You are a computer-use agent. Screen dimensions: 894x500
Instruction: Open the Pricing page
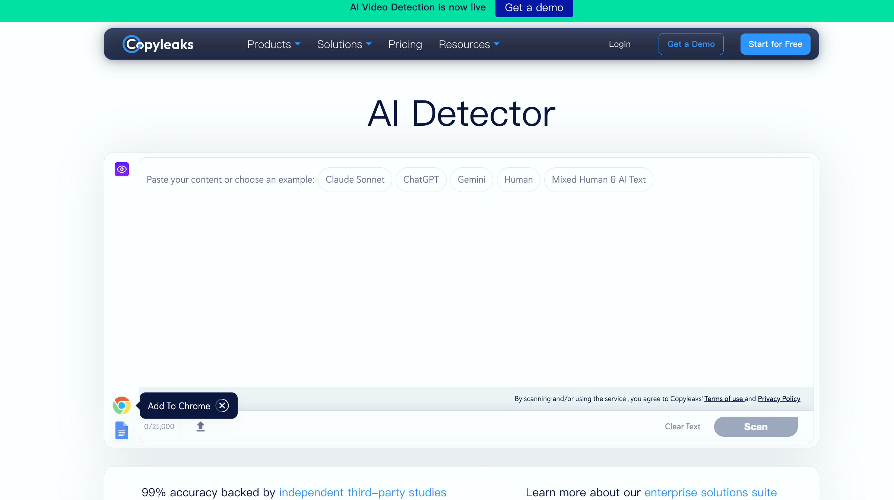click(x=405, y=44)
